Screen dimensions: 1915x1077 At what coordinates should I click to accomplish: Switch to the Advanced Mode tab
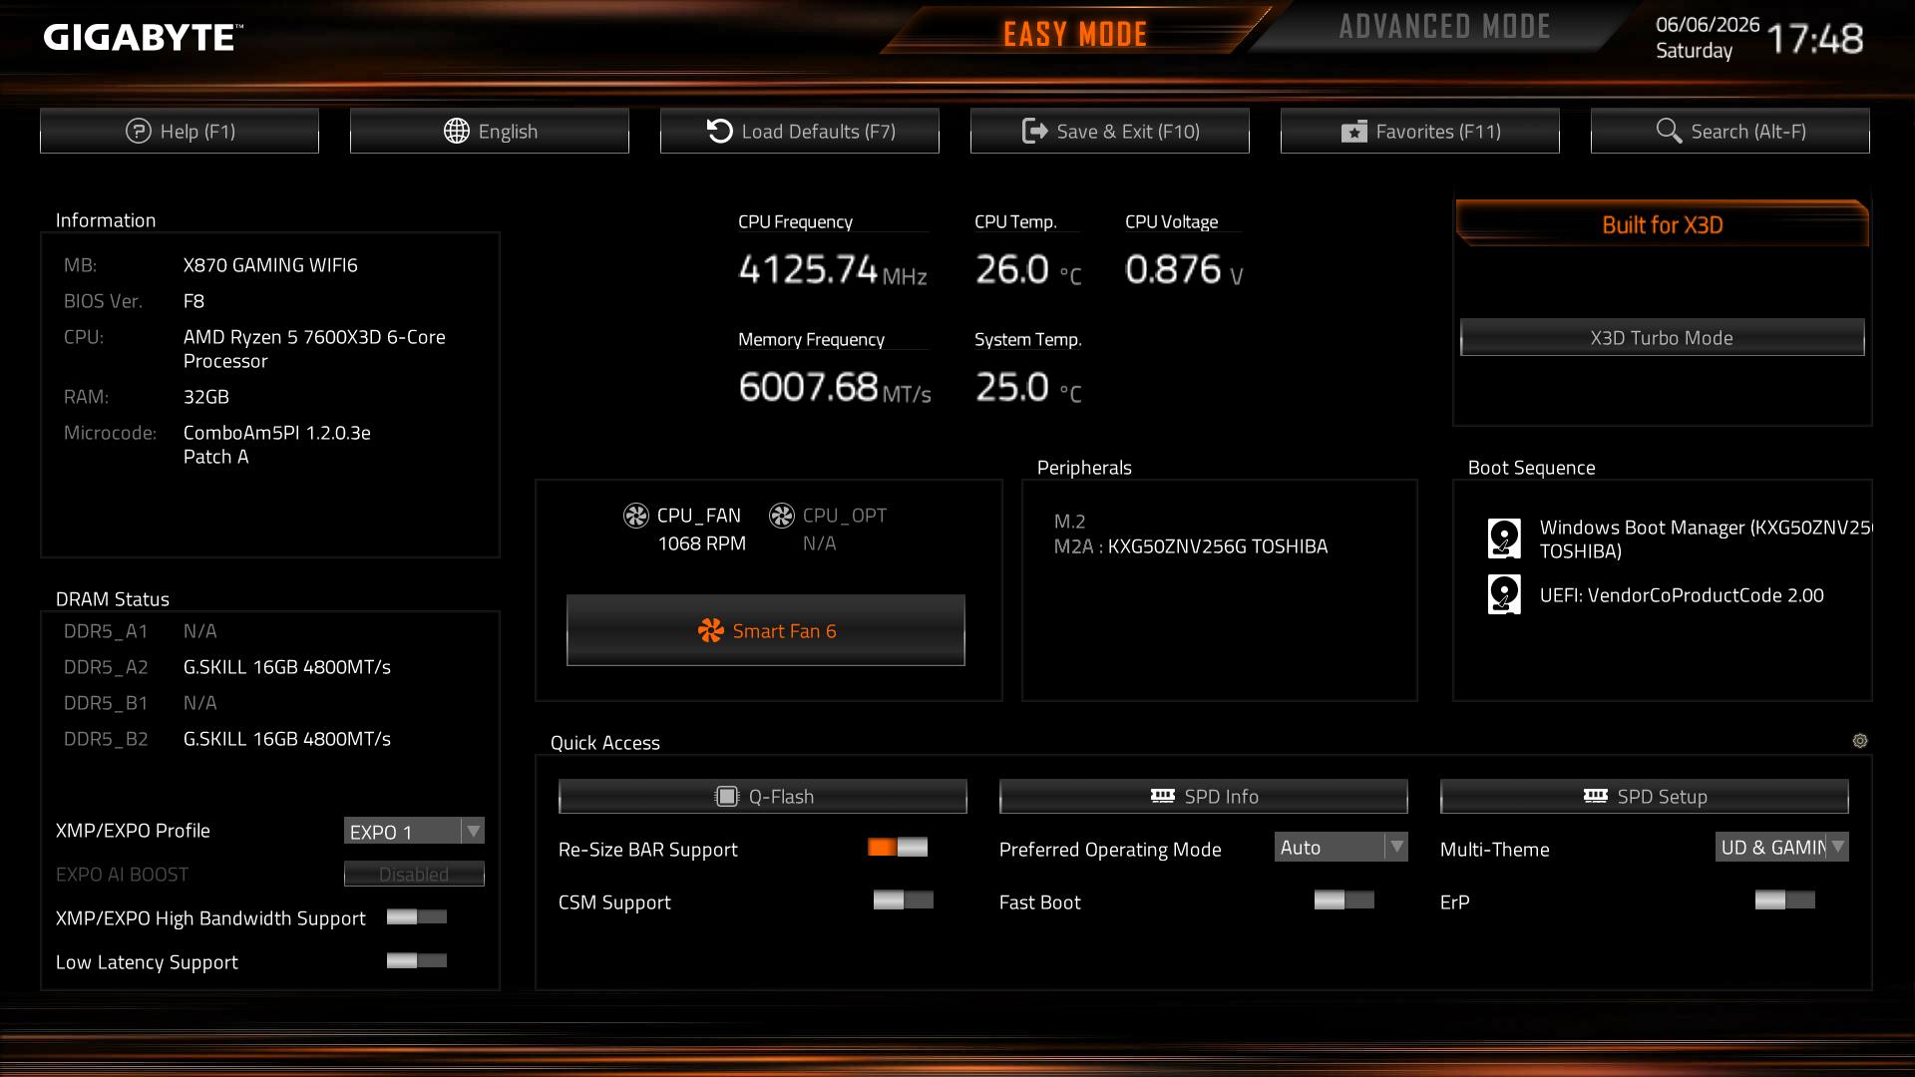[x=1444, y=27]
